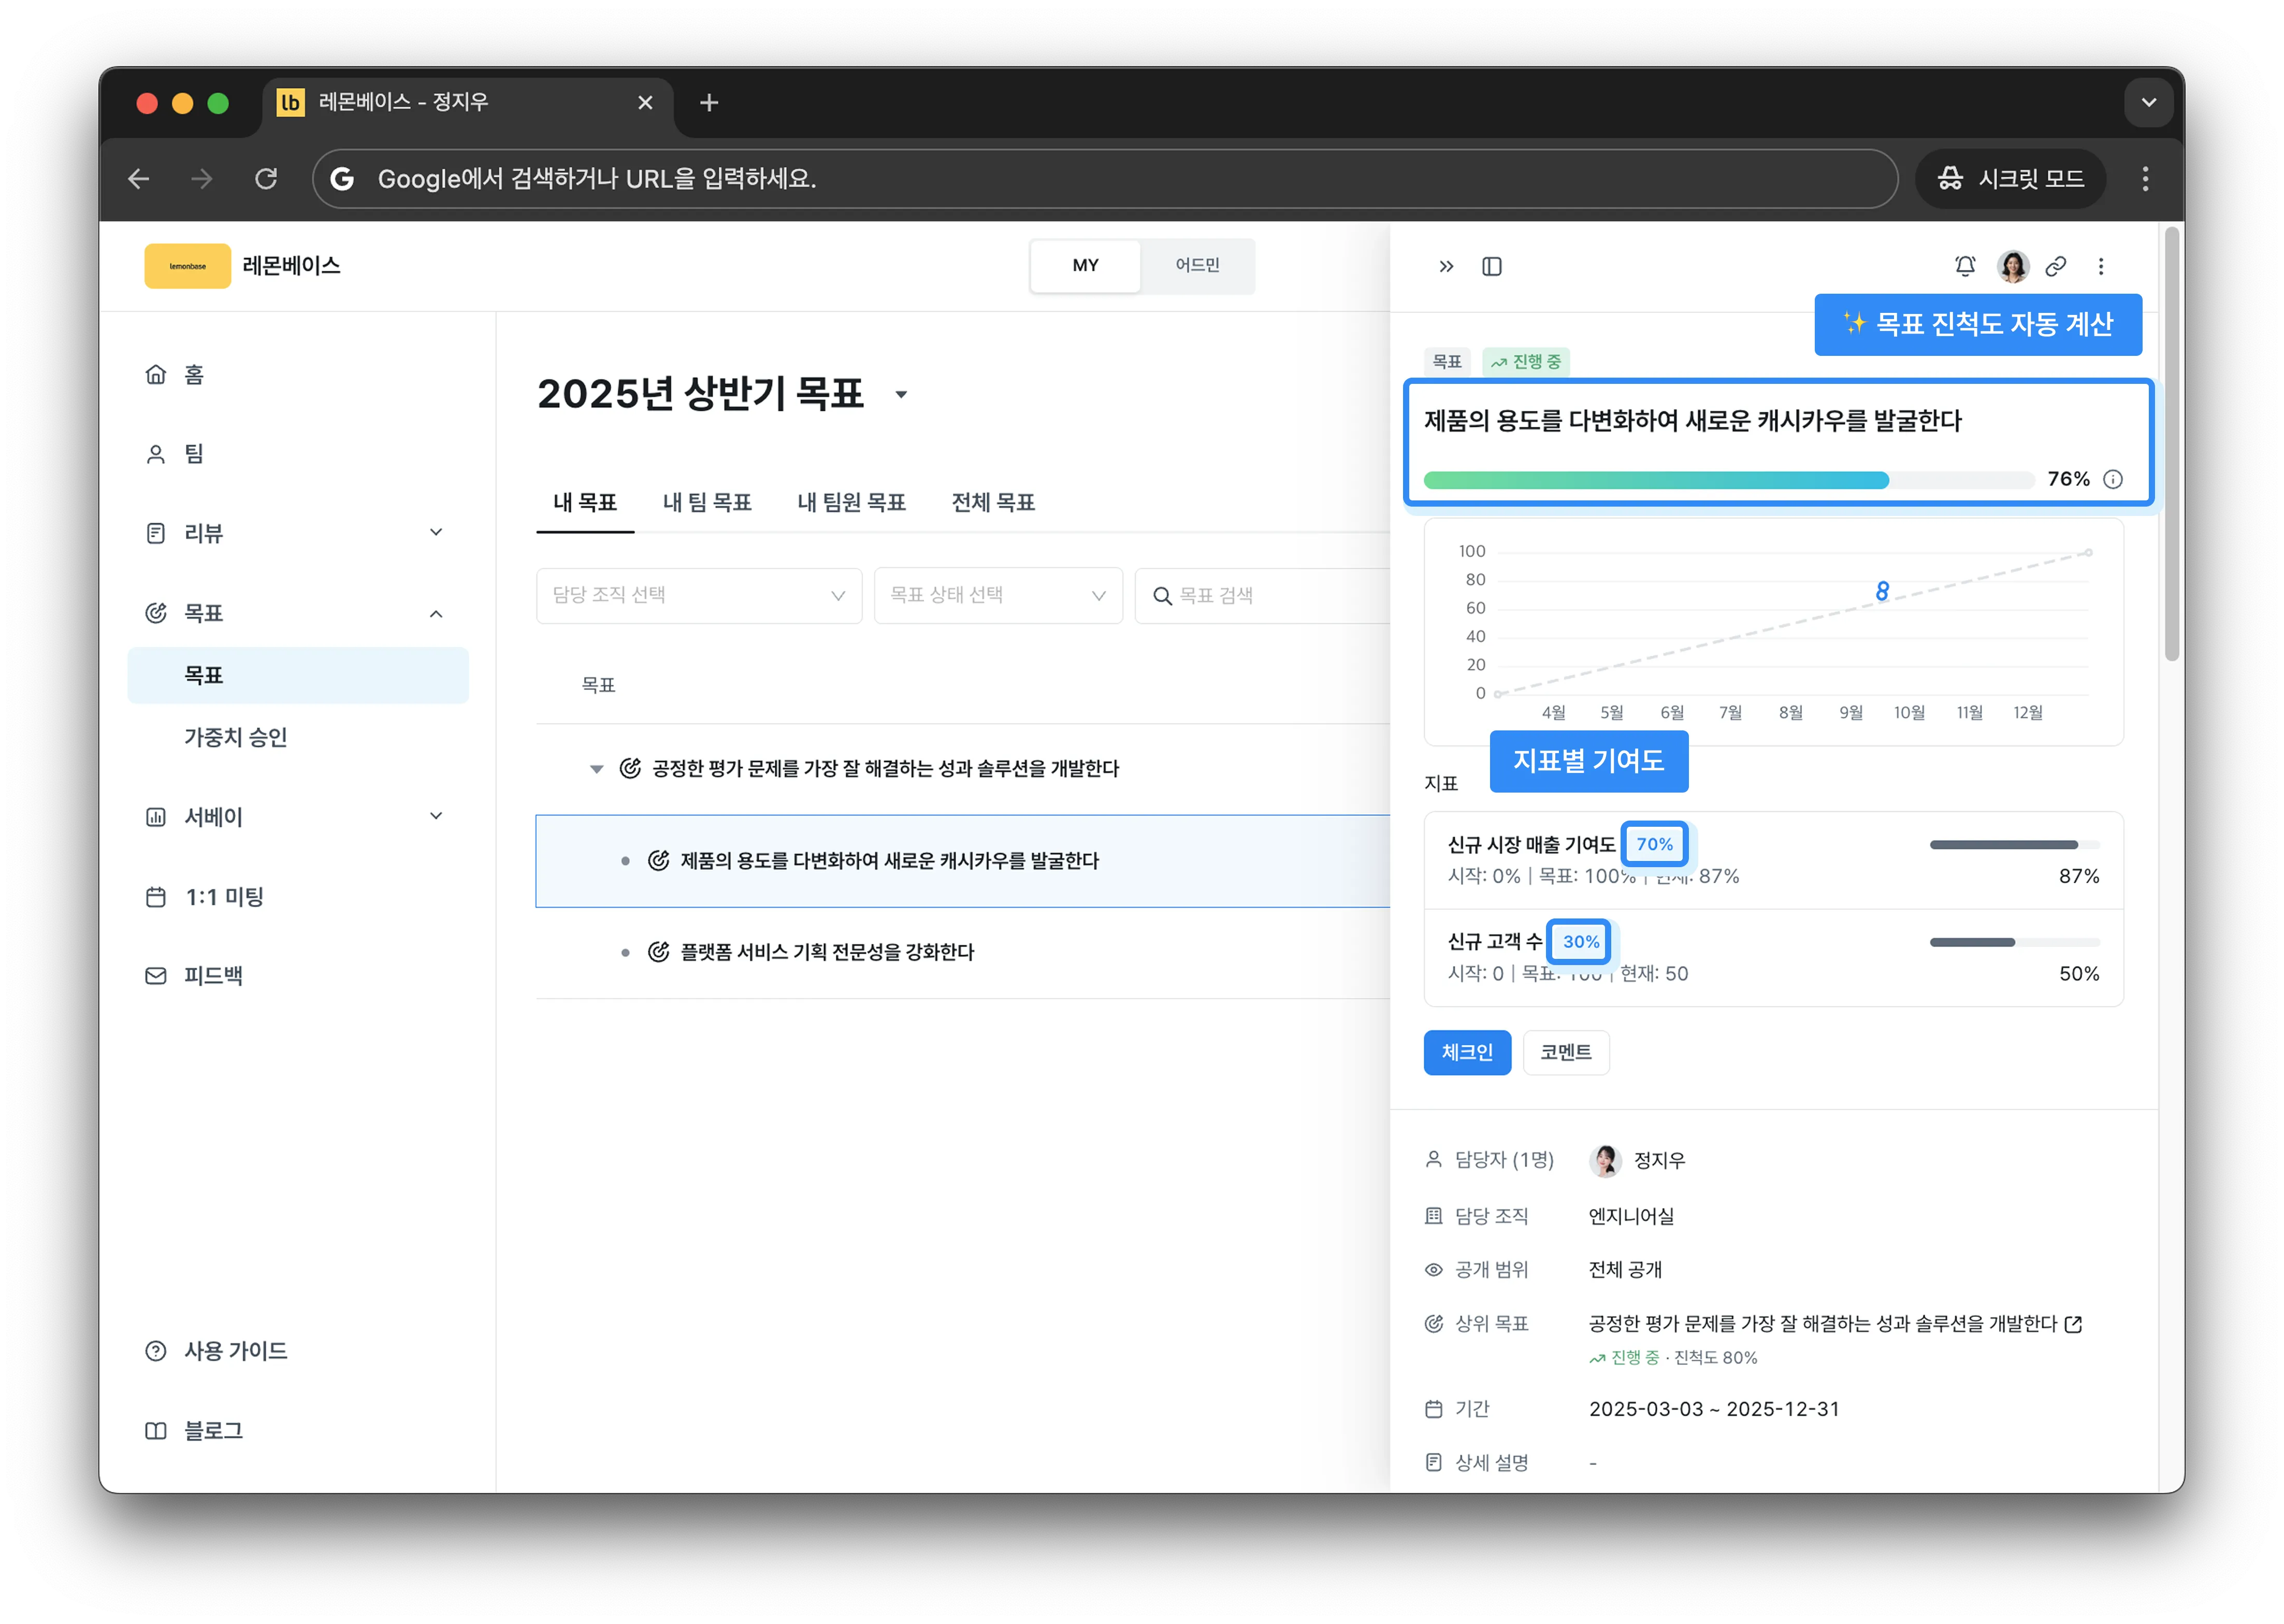Click the 목표 검색 search field
This screenshot has height=1624, width=2284.
point(1262,595)
